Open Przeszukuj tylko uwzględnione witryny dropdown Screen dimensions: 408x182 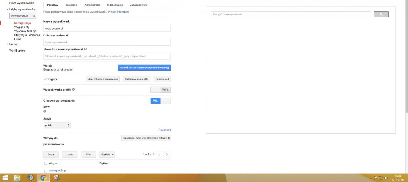pyautogui.click(x=146, y=138)
